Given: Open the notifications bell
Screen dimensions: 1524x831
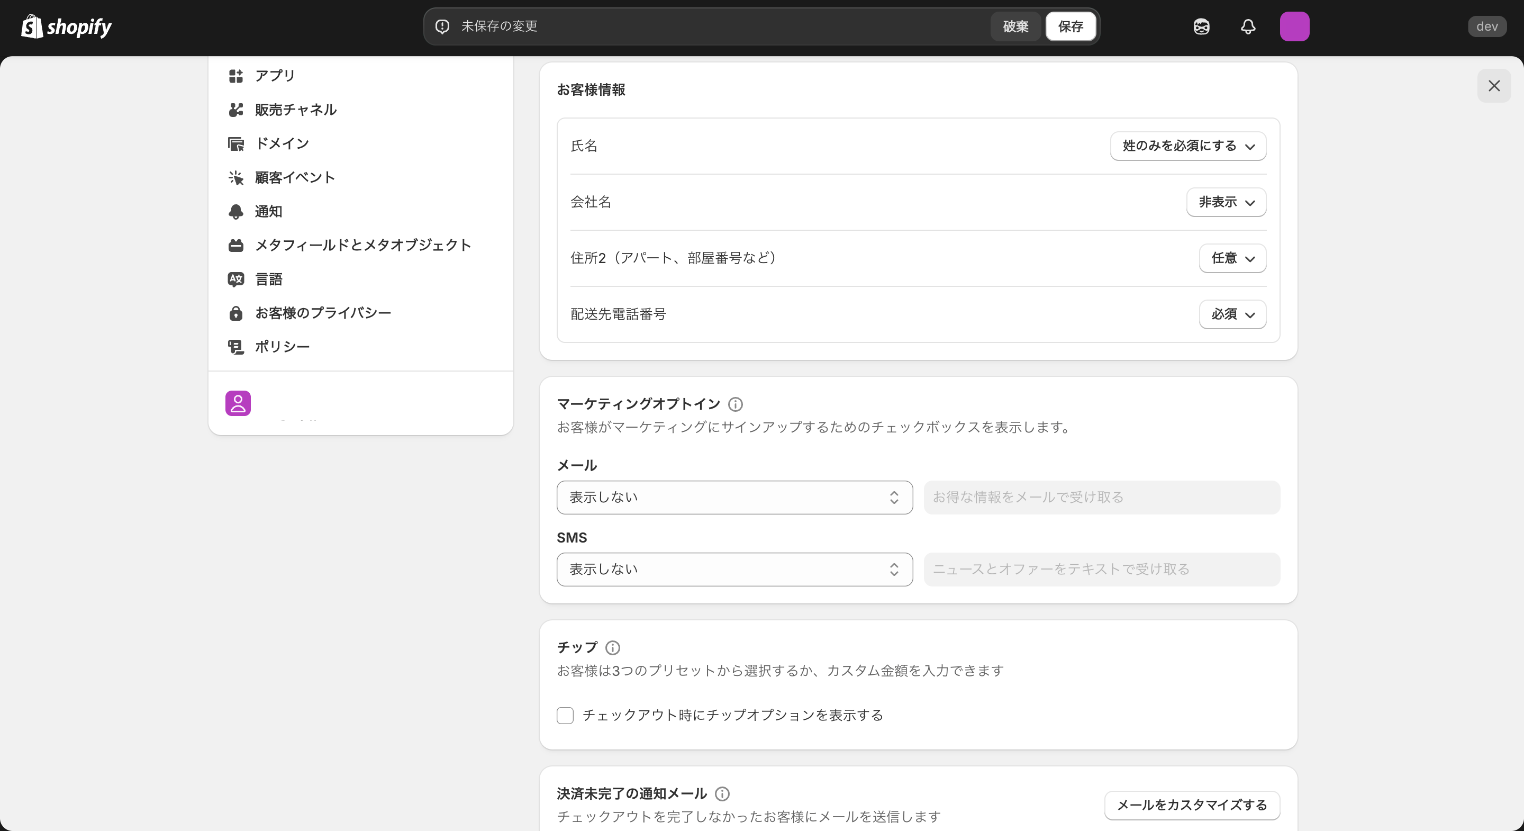Looking at the screenshot, I should pyautogui.click(x=1248, y=26).
